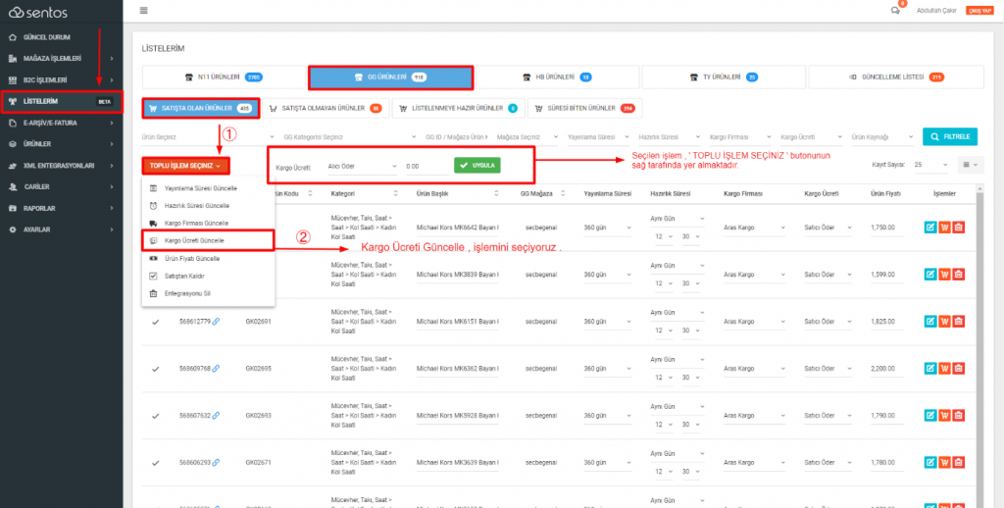Expand the TOPLU İŞLEM SEÇİNİZ dropdown

186,167
